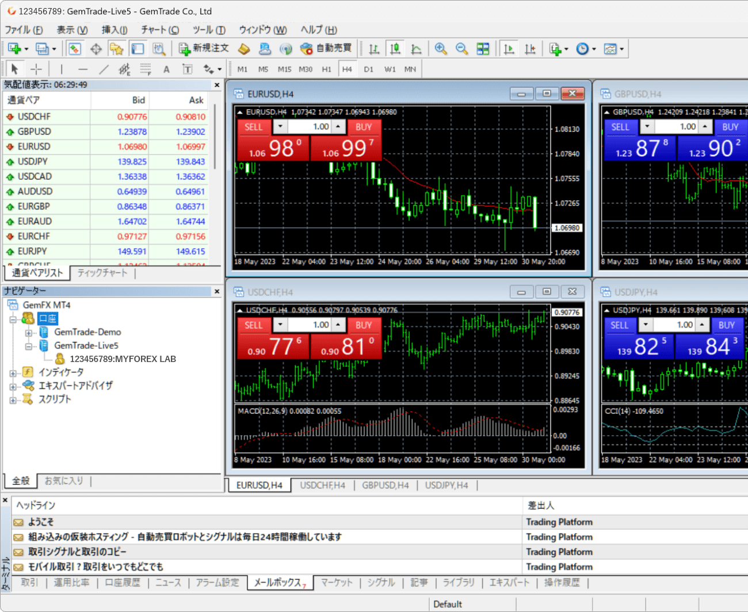Switch to the お気に入り navigator tab
This screenshot has width=748, height=612.
pyautogui.click(x=64, y=481)
